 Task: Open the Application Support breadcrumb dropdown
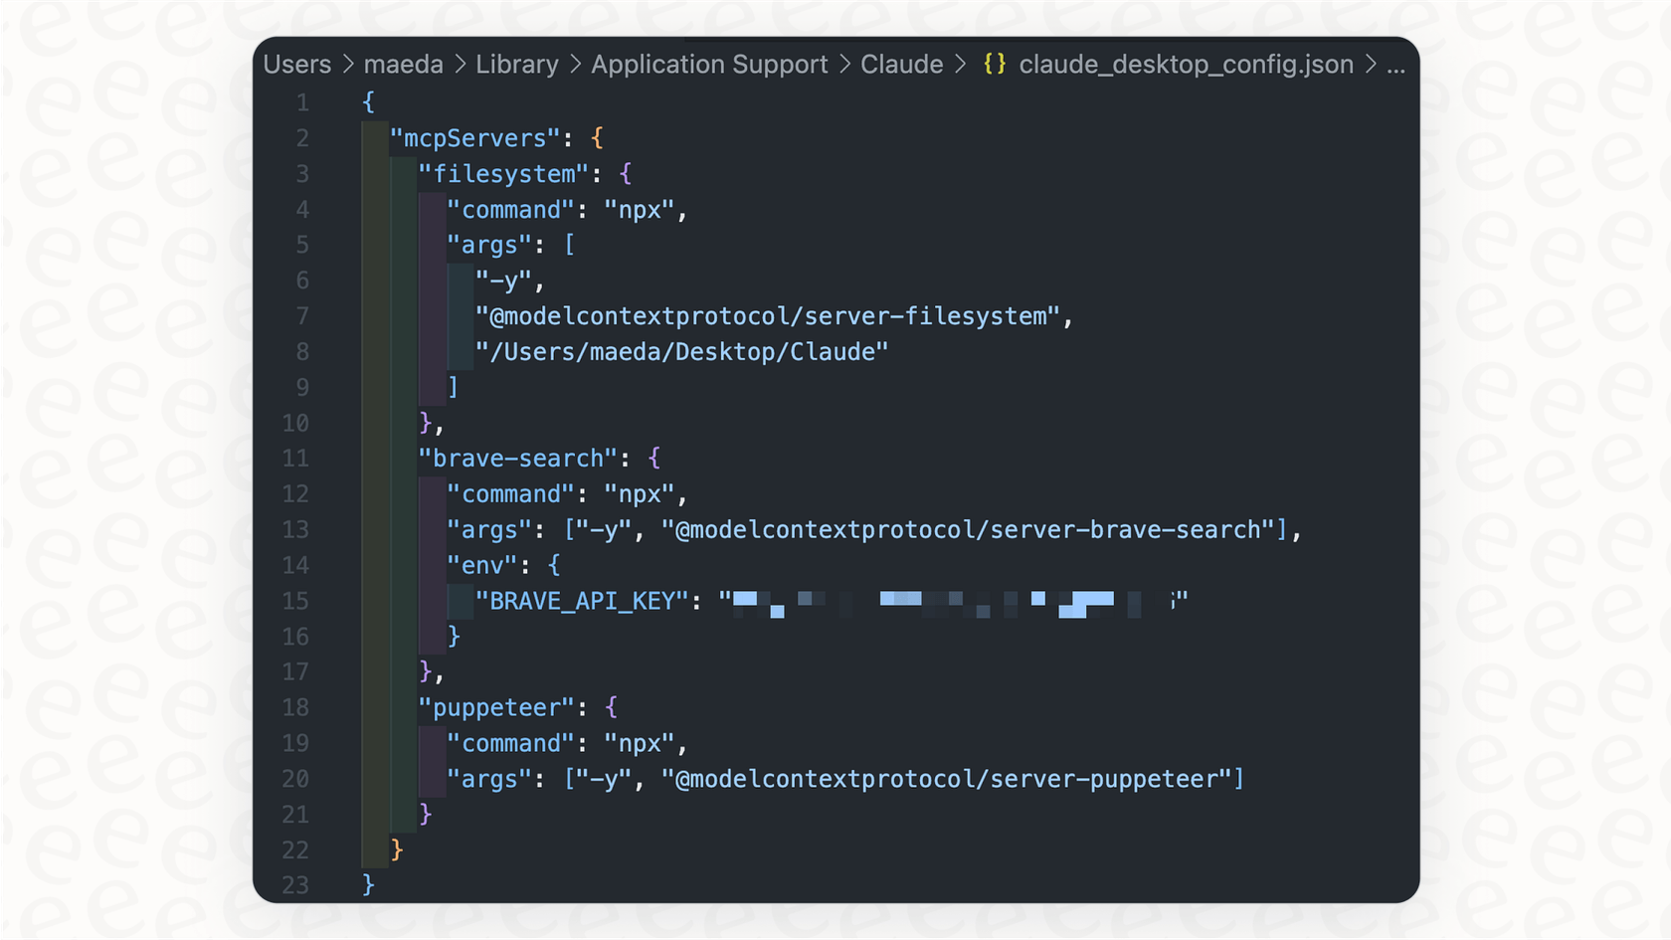[709, 64]
